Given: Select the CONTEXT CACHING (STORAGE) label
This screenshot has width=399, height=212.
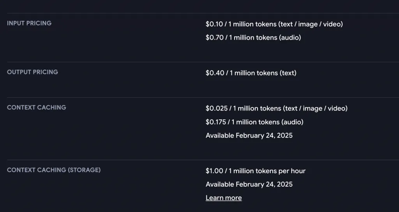Looking at the screenshot, I should pos(54,170).
